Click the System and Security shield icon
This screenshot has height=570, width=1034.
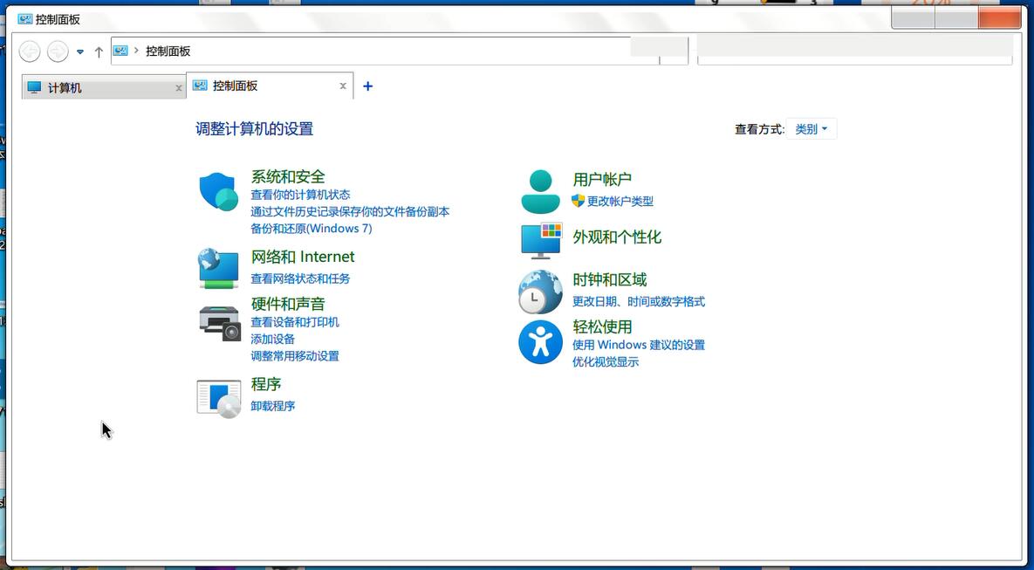[x=218, y=191]
